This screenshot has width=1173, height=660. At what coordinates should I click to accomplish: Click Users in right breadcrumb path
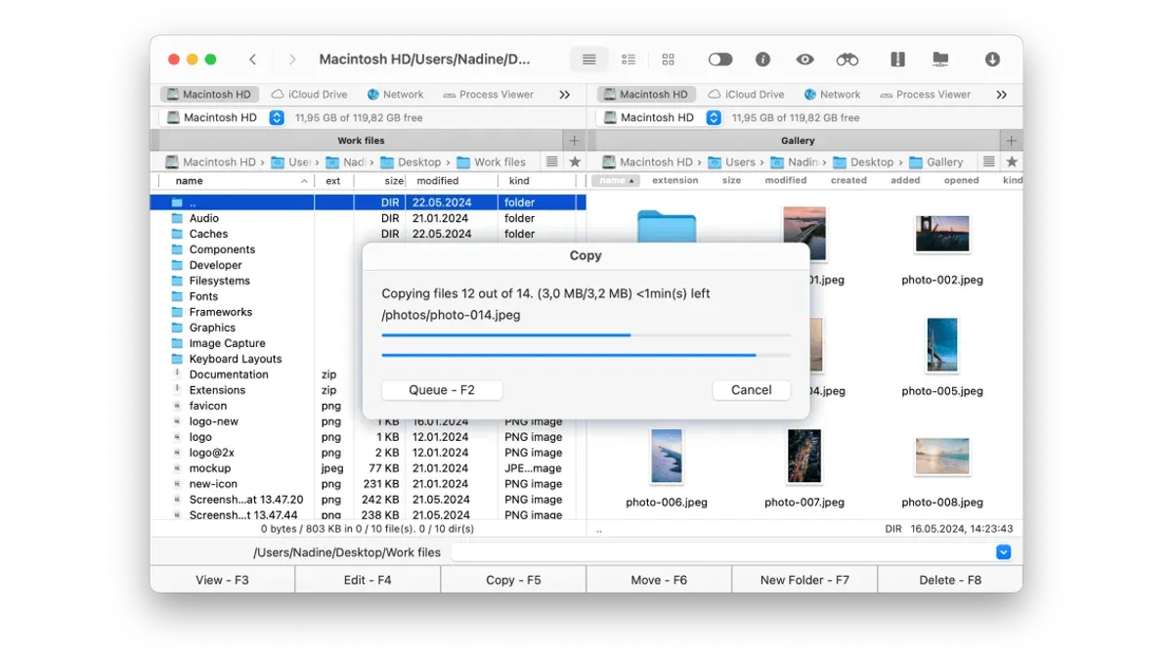click(731, 162)
